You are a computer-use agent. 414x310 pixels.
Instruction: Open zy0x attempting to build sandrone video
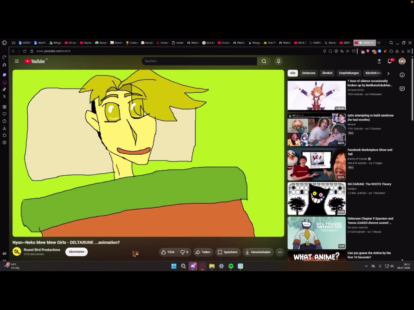371,117
